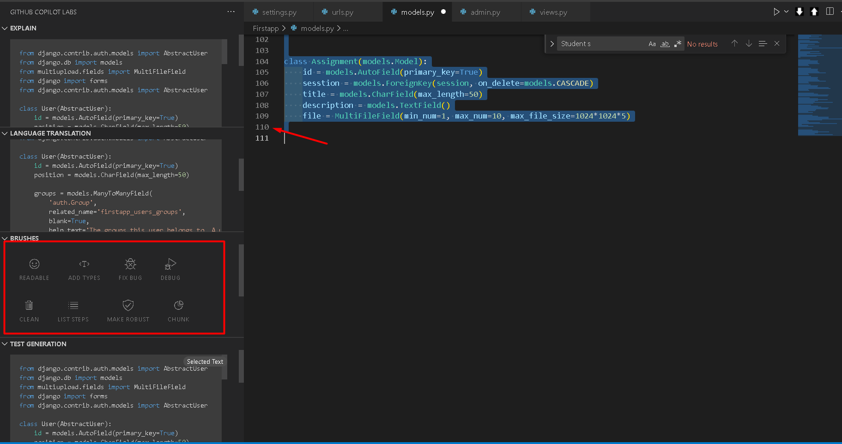Toggle Match Case in find widget

click(652, 44)
